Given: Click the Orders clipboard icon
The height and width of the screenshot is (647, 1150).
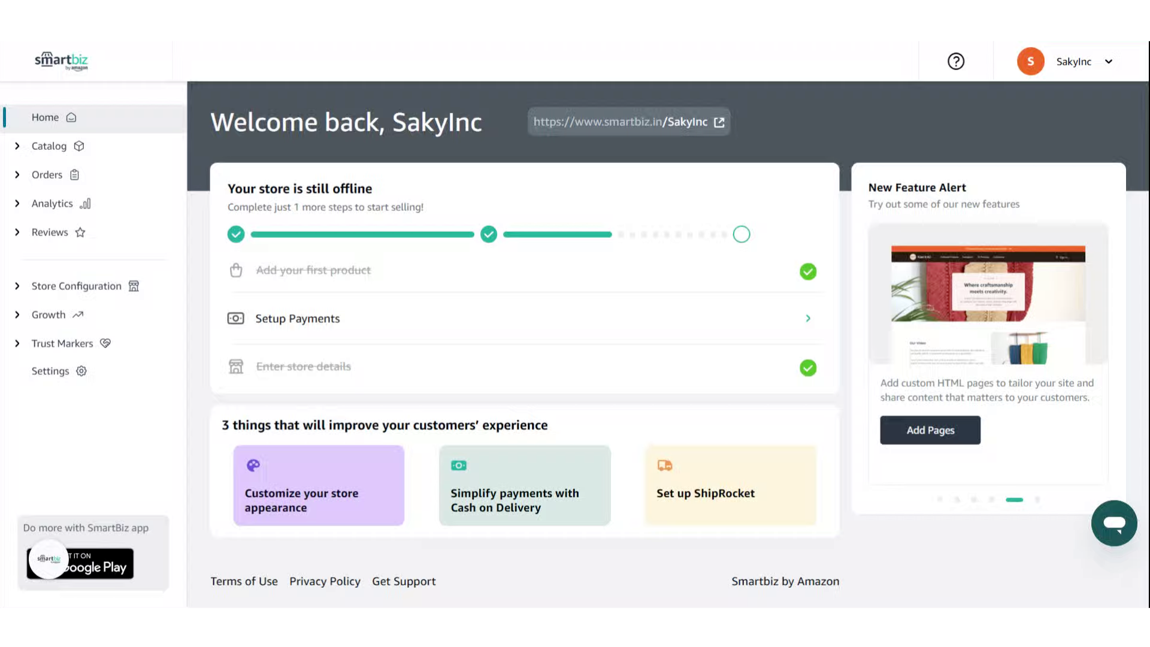Looking at the screenshot, I should coord(74,175).
